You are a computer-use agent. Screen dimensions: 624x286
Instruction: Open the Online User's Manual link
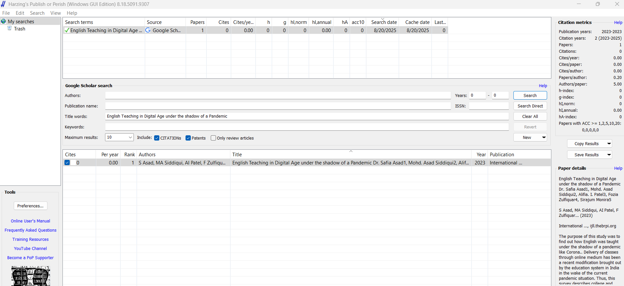pos(30,221)
